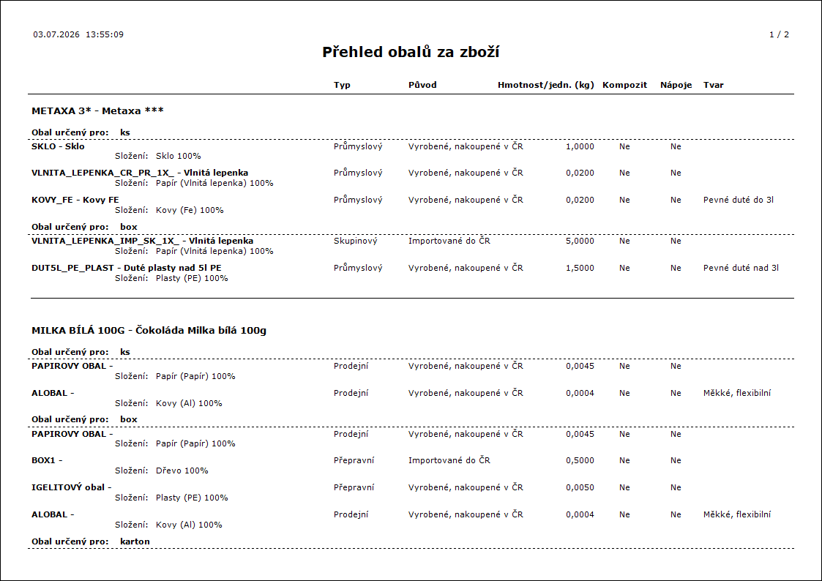Select the METAXA 3* - Metaxa *** heading
This screenshot has width=822, height=581.
click(97, 110)
